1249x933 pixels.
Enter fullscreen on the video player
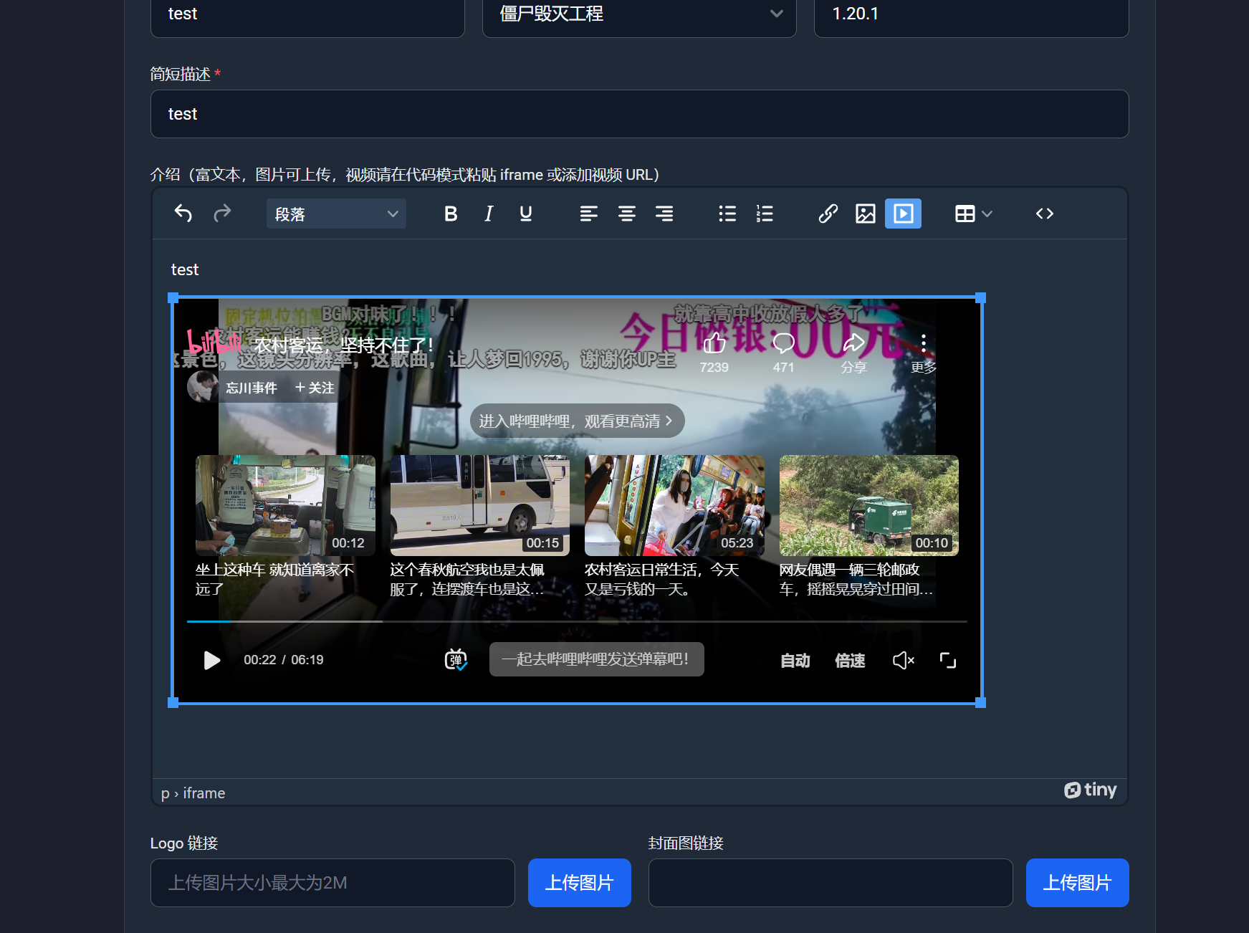pos(948,660)
